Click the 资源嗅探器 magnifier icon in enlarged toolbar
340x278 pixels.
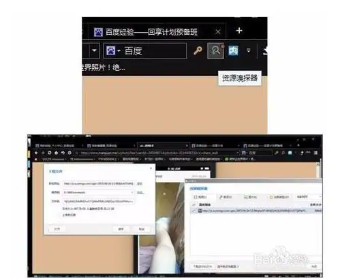tap(215, 50)
